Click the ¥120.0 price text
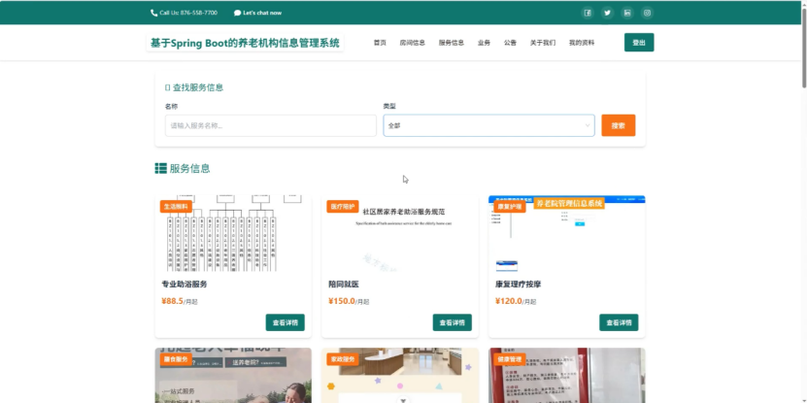This screenshot has height=403, width=807. tap(509, 301)
